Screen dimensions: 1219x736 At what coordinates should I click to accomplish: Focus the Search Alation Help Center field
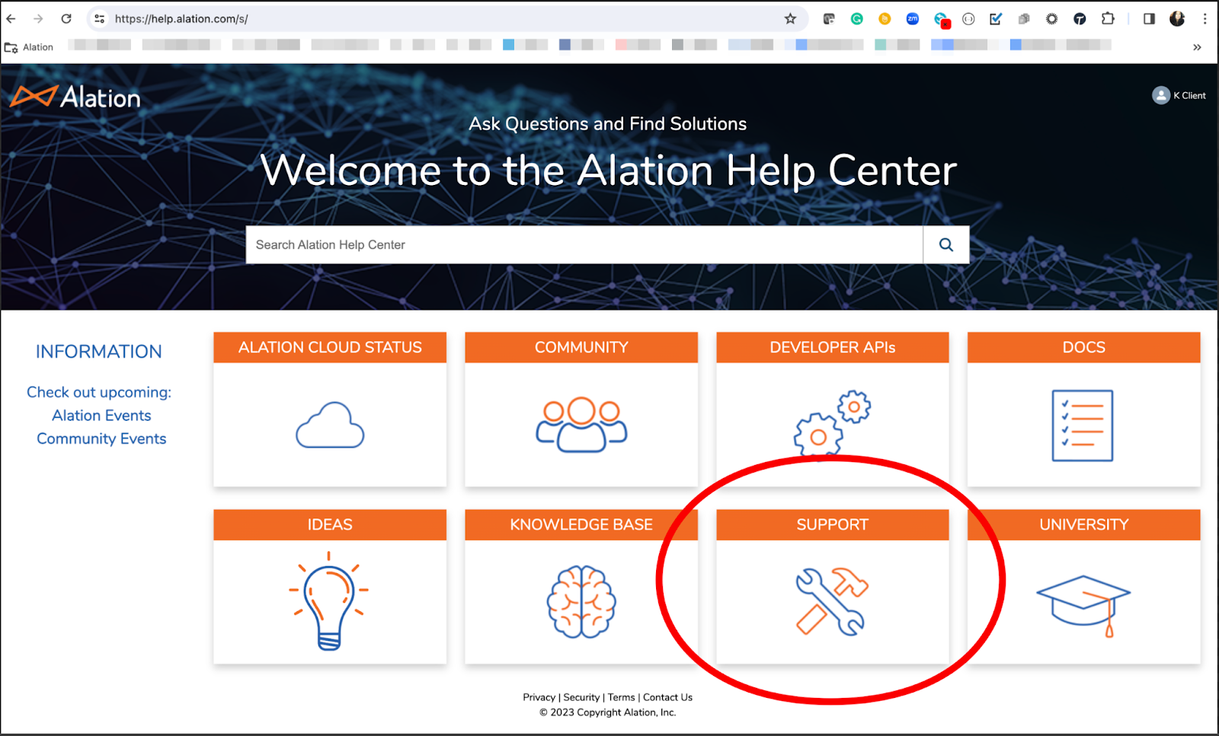coord(584,244)
